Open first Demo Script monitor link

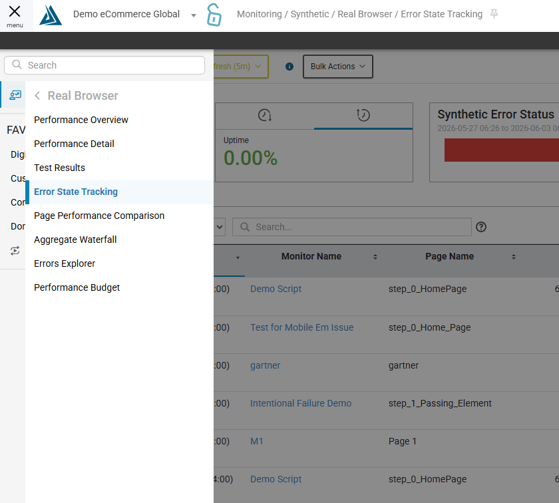click(x=276, y=289)
